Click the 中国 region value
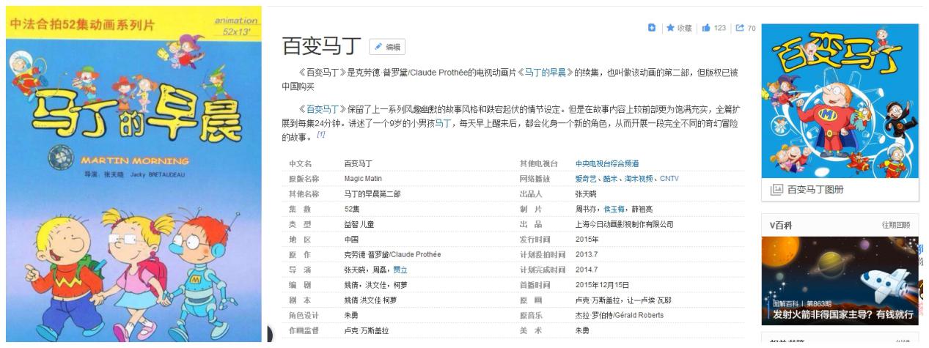This screenshot has height=348, width=929. coord(351,239)
